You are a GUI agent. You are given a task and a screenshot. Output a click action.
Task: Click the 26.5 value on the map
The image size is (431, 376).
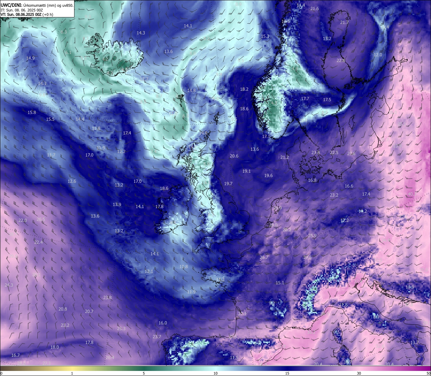coord(41,219)
